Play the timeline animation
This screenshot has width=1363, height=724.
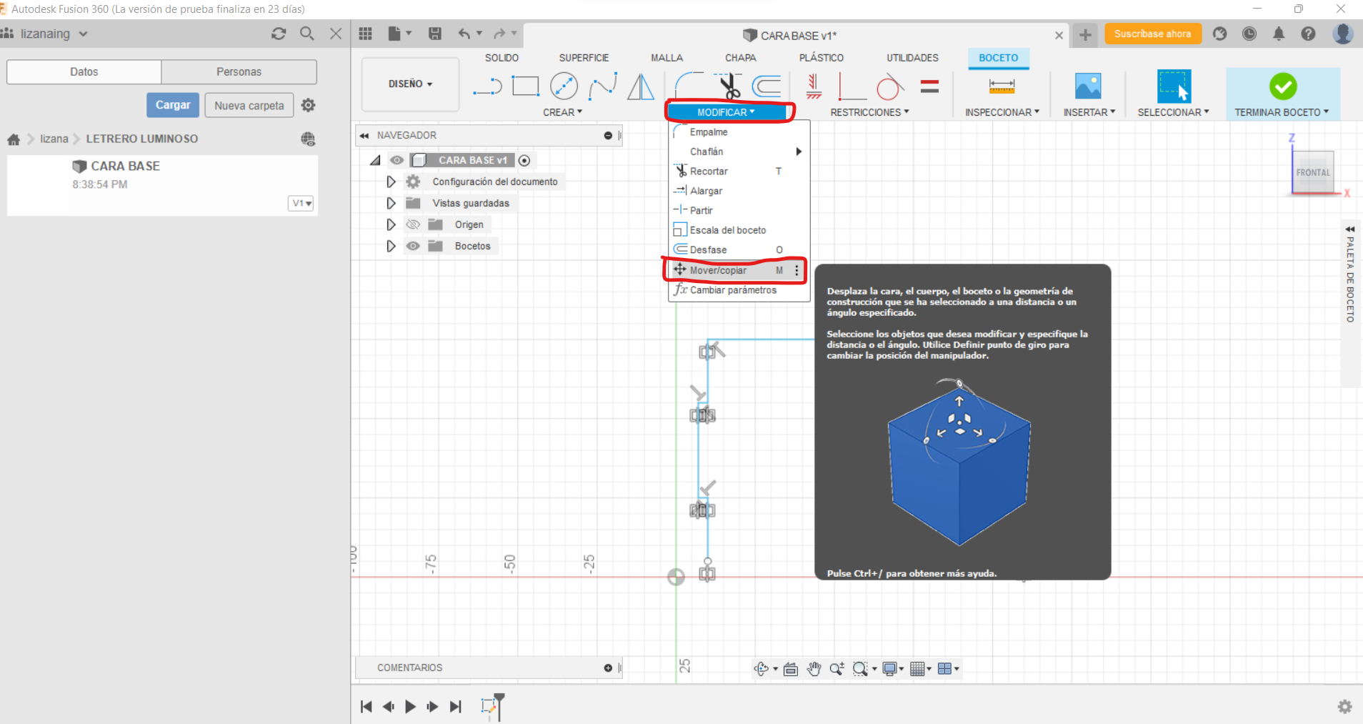pyautogui.click(x=410, y=707)
